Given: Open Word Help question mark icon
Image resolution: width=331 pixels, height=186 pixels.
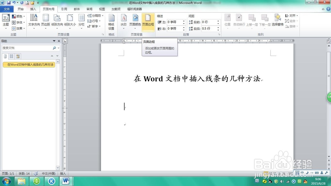Looking at the screenshot, I should tap(328, 9).
